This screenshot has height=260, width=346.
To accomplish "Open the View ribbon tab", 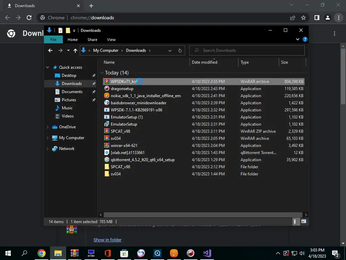I will tap(111, 40).
